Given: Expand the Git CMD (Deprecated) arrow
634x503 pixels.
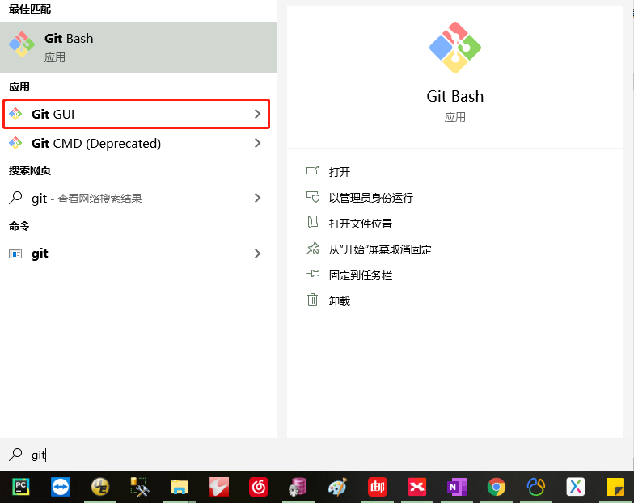Looking at the screenshot, I should (257, 143).
